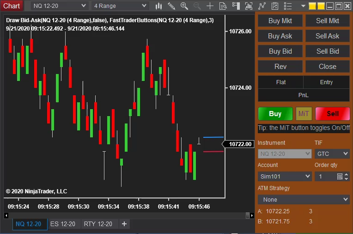Click the Buy Bid button

(x=280, y=51)
